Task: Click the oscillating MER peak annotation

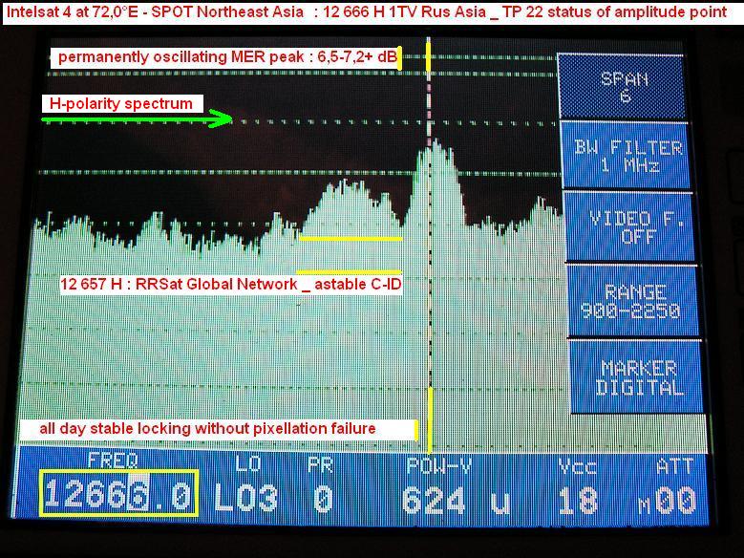Action: 226,56
